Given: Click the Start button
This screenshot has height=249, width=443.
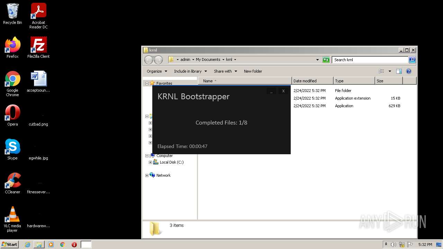Looking at the screenshot, I should (9, 245).
